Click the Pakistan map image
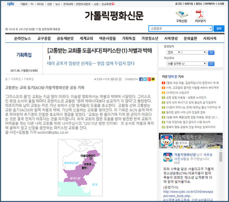 tap(80, 167)
